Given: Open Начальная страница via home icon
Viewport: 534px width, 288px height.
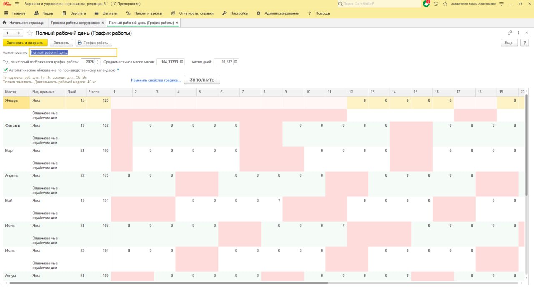Looking at the screenshot, I should 4,23.
